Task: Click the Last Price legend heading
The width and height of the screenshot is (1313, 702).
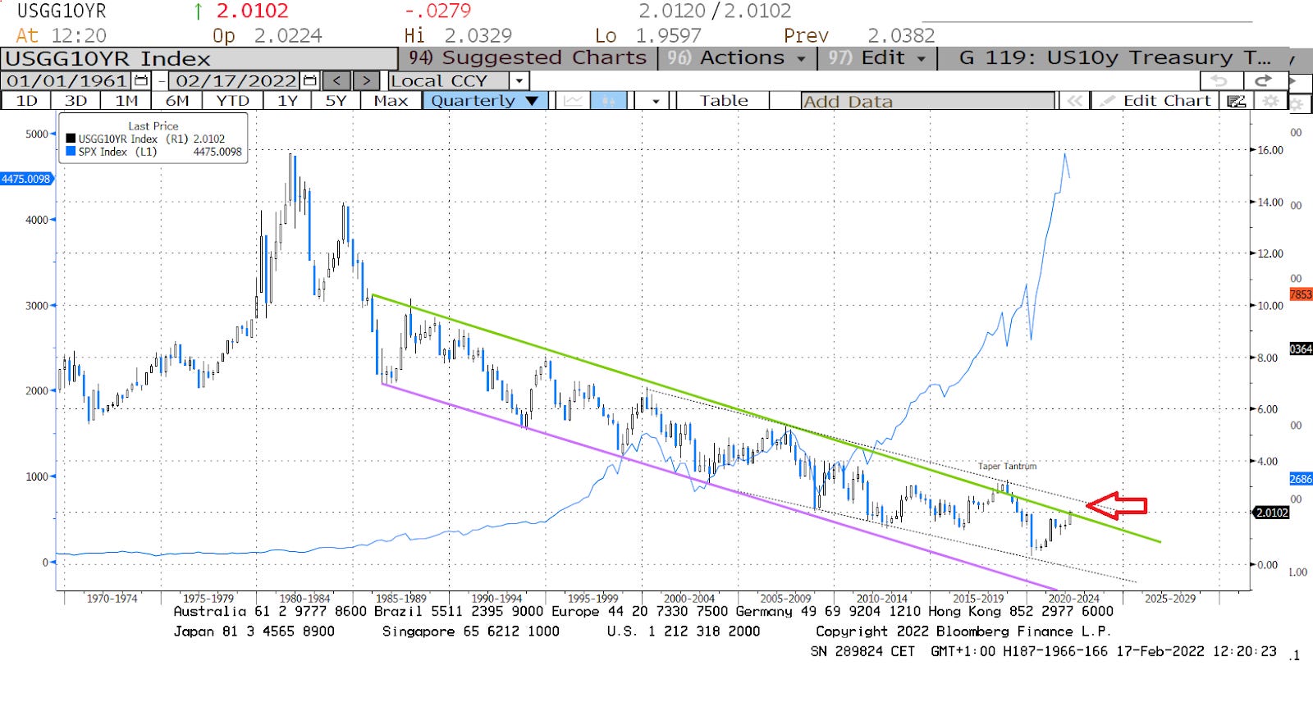Action: click(153, 125)
